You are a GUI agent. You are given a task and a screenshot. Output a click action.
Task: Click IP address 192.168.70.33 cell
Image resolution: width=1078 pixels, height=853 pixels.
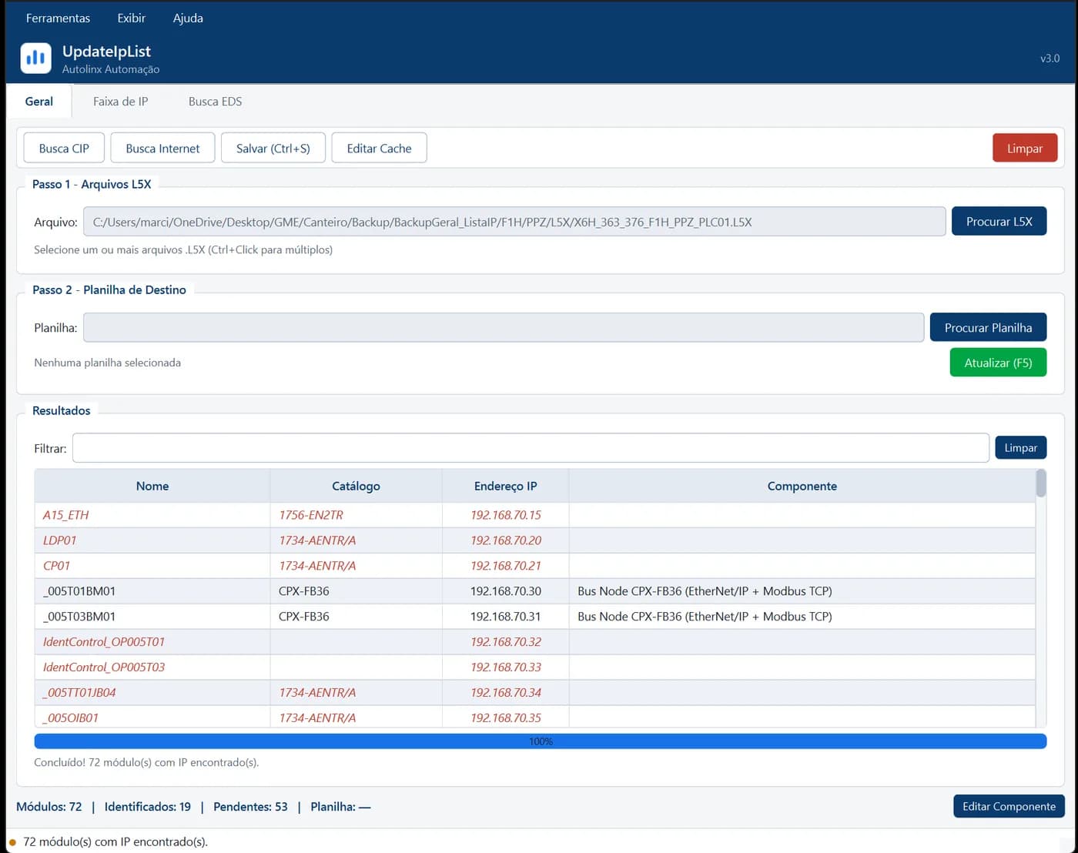click(506, 667)
